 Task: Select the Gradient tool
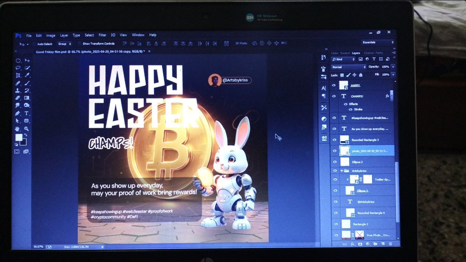pyautogui.click(x=27, y=98)
